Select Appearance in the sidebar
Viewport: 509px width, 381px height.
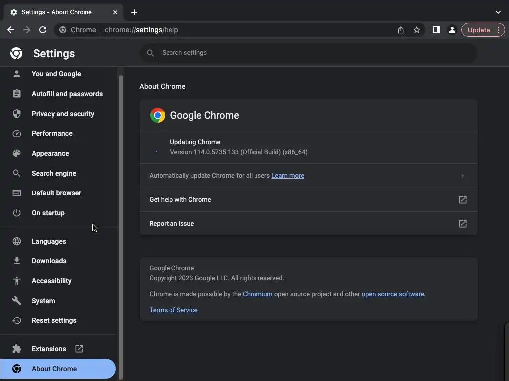point(50,153)
